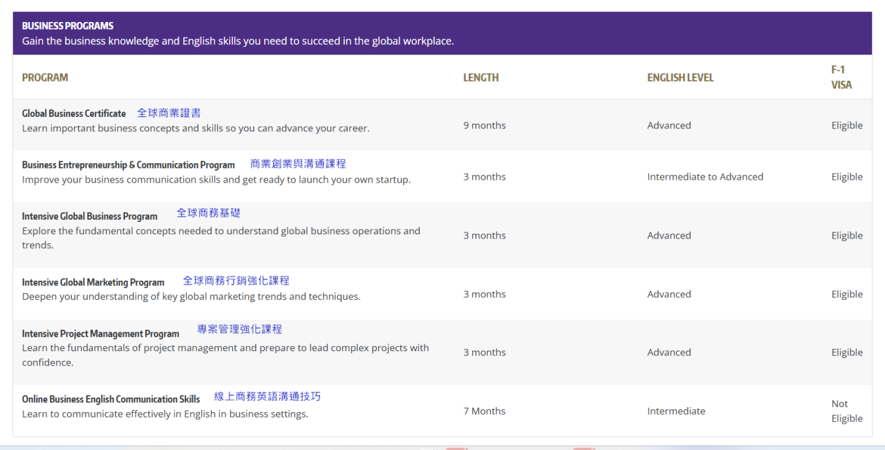This screenshot has width=885, height=450.
Task: Click the '9 months' length cell
Action: 484,125
